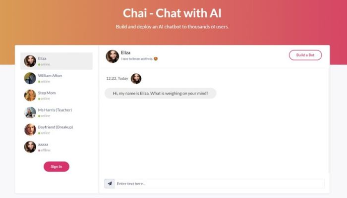Open the aaaaa chat entry
This screenshot has height=198, width=347.
(x=57, y=147)
